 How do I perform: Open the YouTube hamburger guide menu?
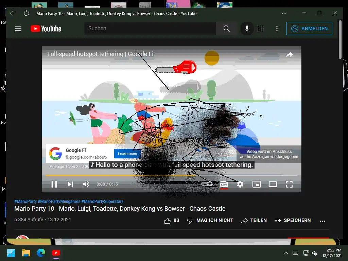coord(18,29)
